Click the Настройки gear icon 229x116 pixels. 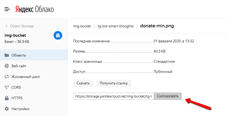pyautogui.click(x=7, y=109)
